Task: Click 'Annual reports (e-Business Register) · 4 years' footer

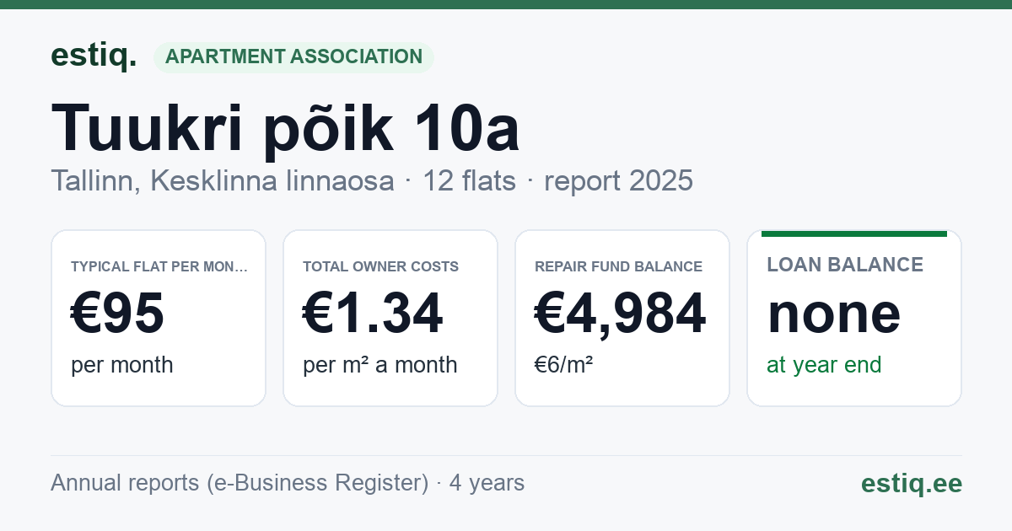Action: [x=288, y=483]
